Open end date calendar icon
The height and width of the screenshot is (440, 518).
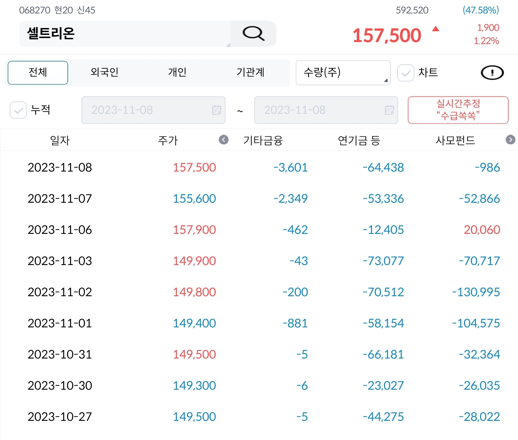point(389,110)
